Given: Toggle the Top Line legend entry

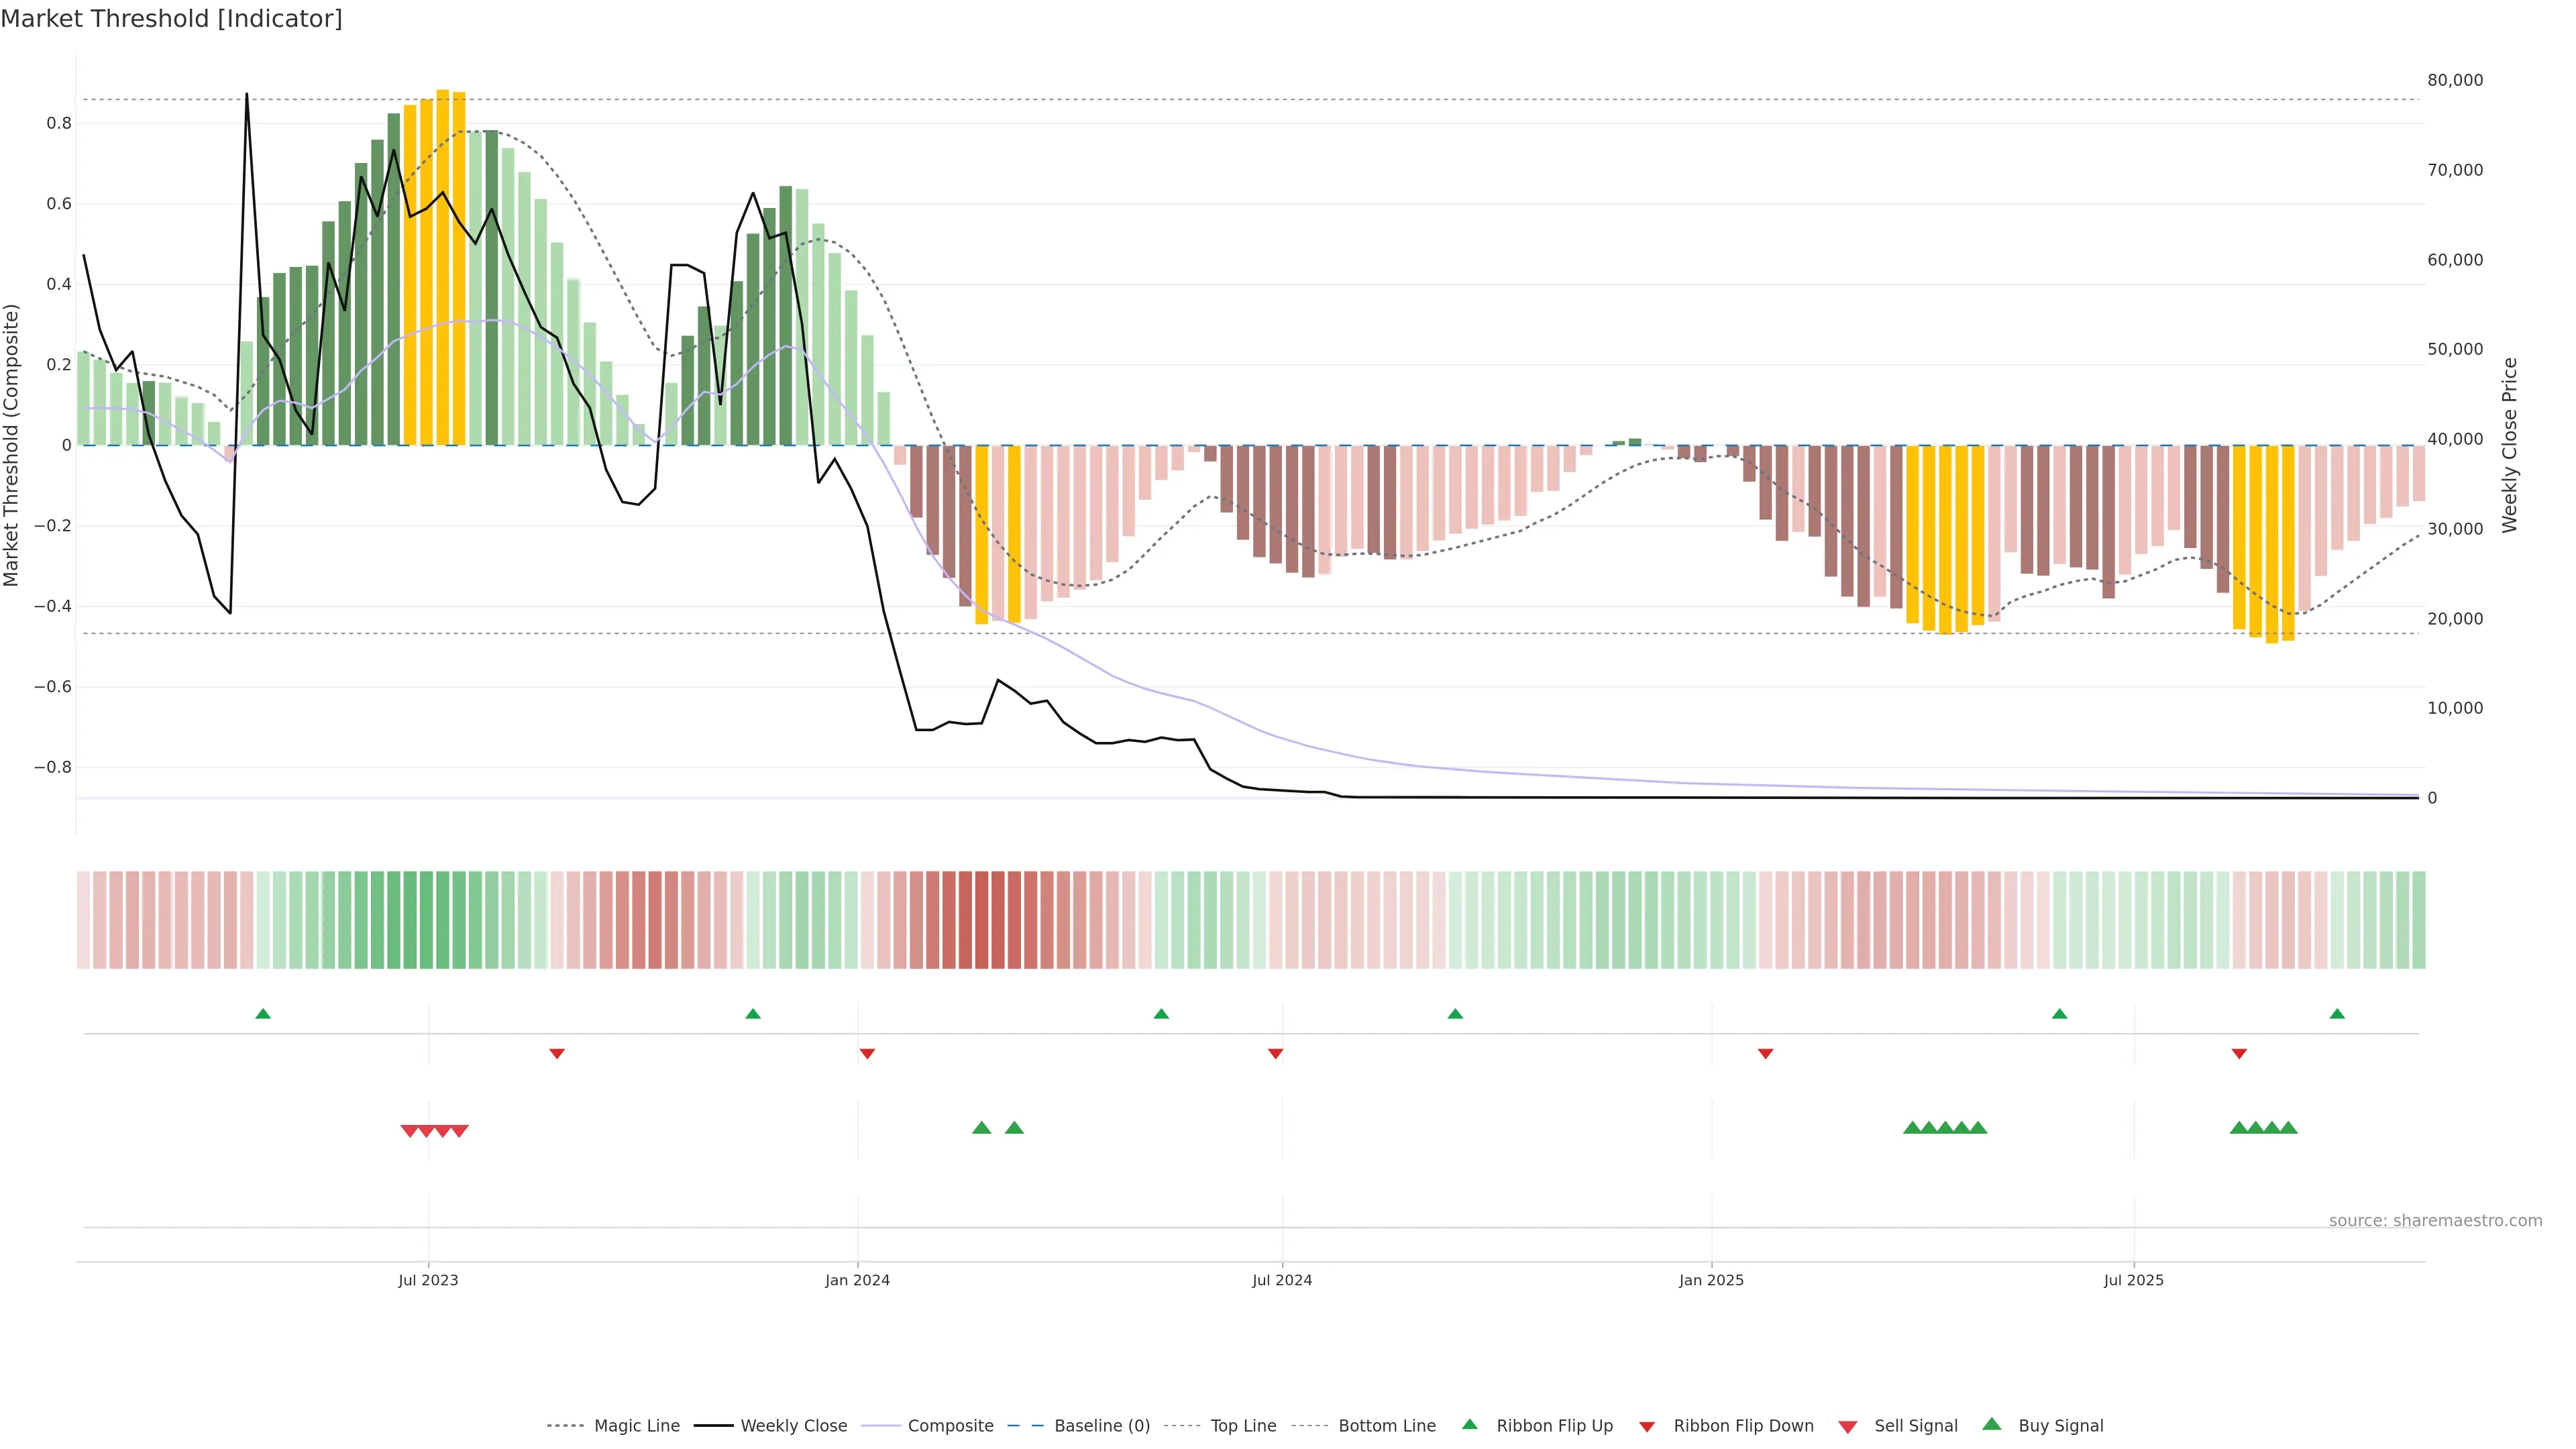Looking at the screenshot, I should tap(1243, 1426).
